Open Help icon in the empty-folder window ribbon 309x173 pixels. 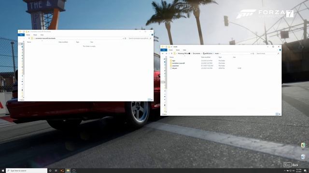click(152, 35)
